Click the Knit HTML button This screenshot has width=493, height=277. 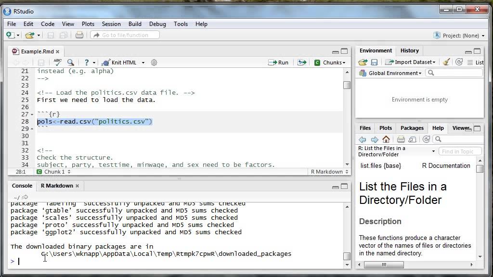pyautogui.click(x=119, y=63)
